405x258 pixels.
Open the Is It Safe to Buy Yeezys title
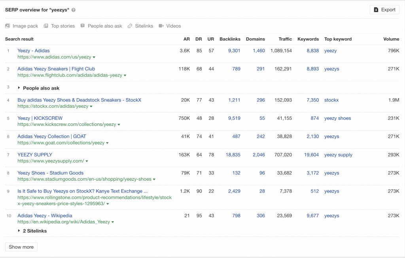click(x=83, y=191)
